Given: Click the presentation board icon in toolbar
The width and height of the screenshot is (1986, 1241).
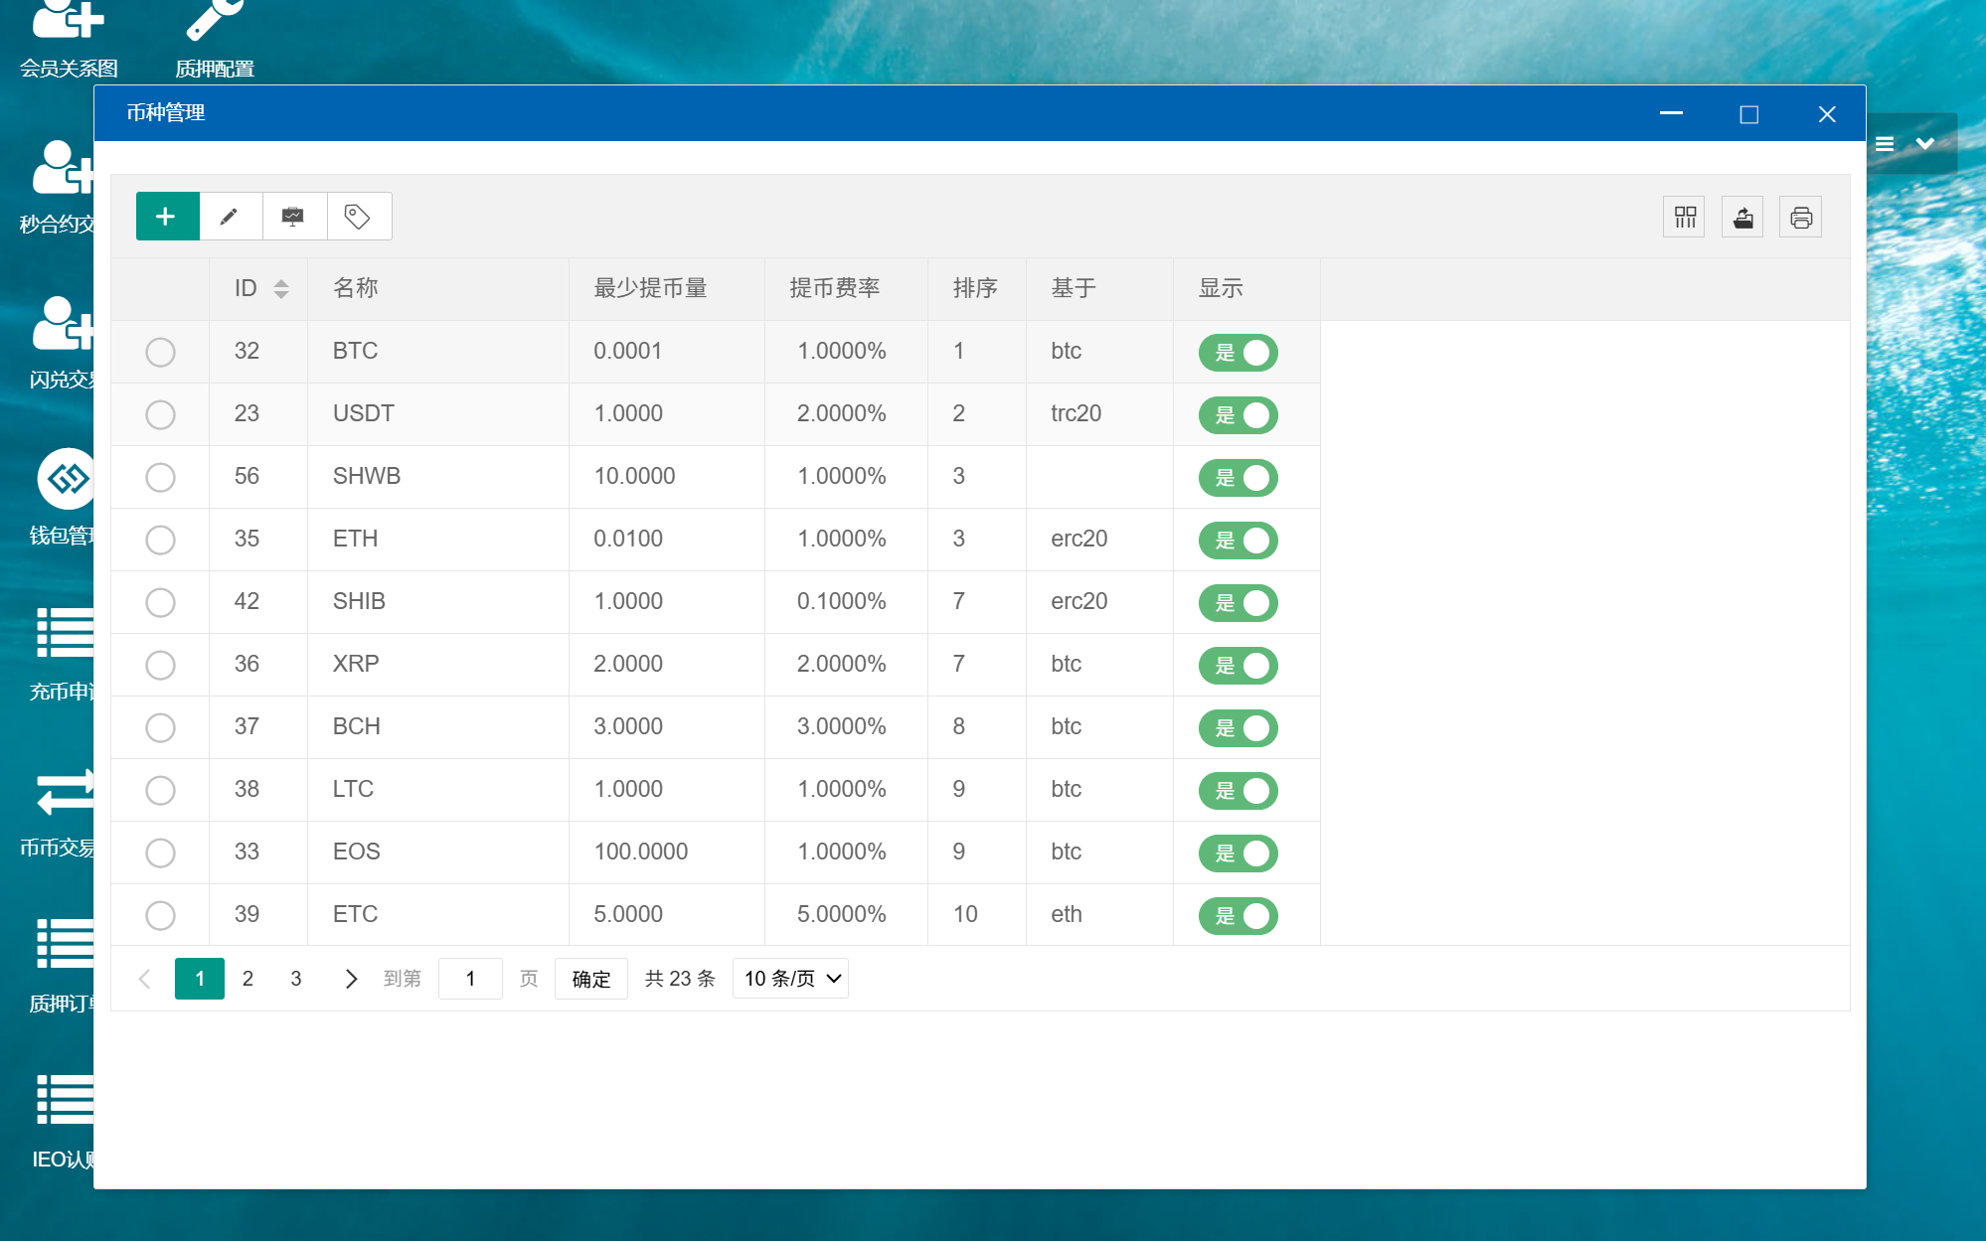Looking at the screenshot, I should 293,217.
